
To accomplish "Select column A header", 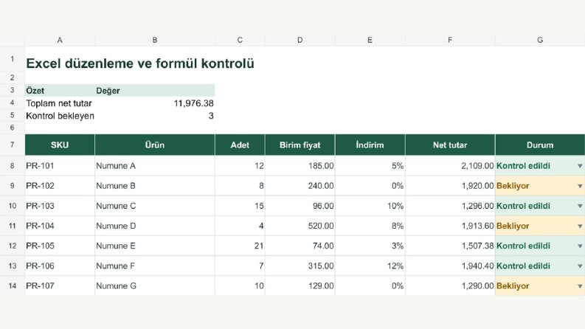I will [60, 40].
